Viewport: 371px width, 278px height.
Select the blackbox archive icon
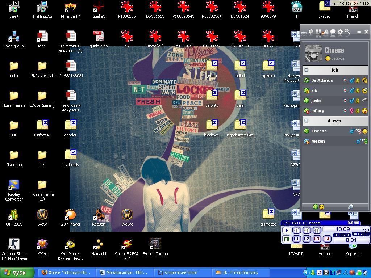pyautogui.click(x=212, y=129)
